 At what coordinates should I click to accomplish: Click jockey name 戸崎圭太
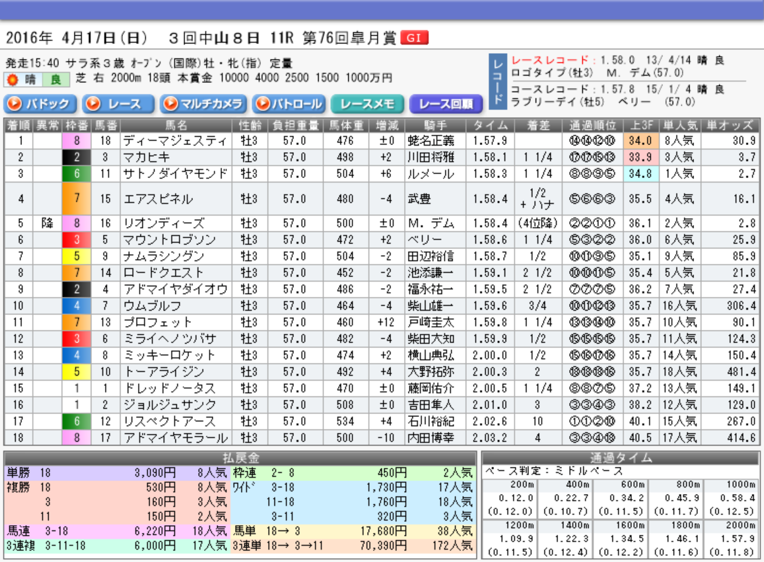[431, 322]
